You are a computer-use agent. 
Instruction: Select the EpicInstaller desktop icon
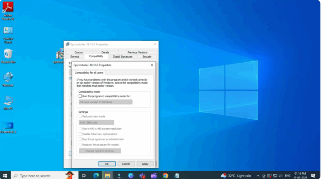click(x=59, y=56)
